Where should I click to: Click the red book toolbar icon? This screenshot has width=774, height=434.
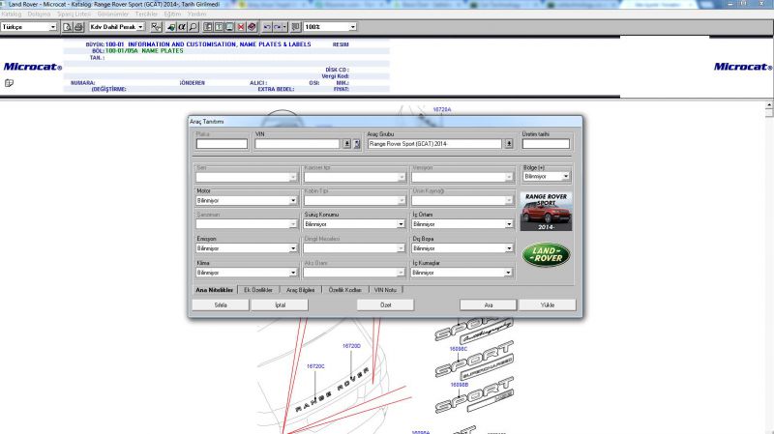pyautogui.click(x=252, y=27)
